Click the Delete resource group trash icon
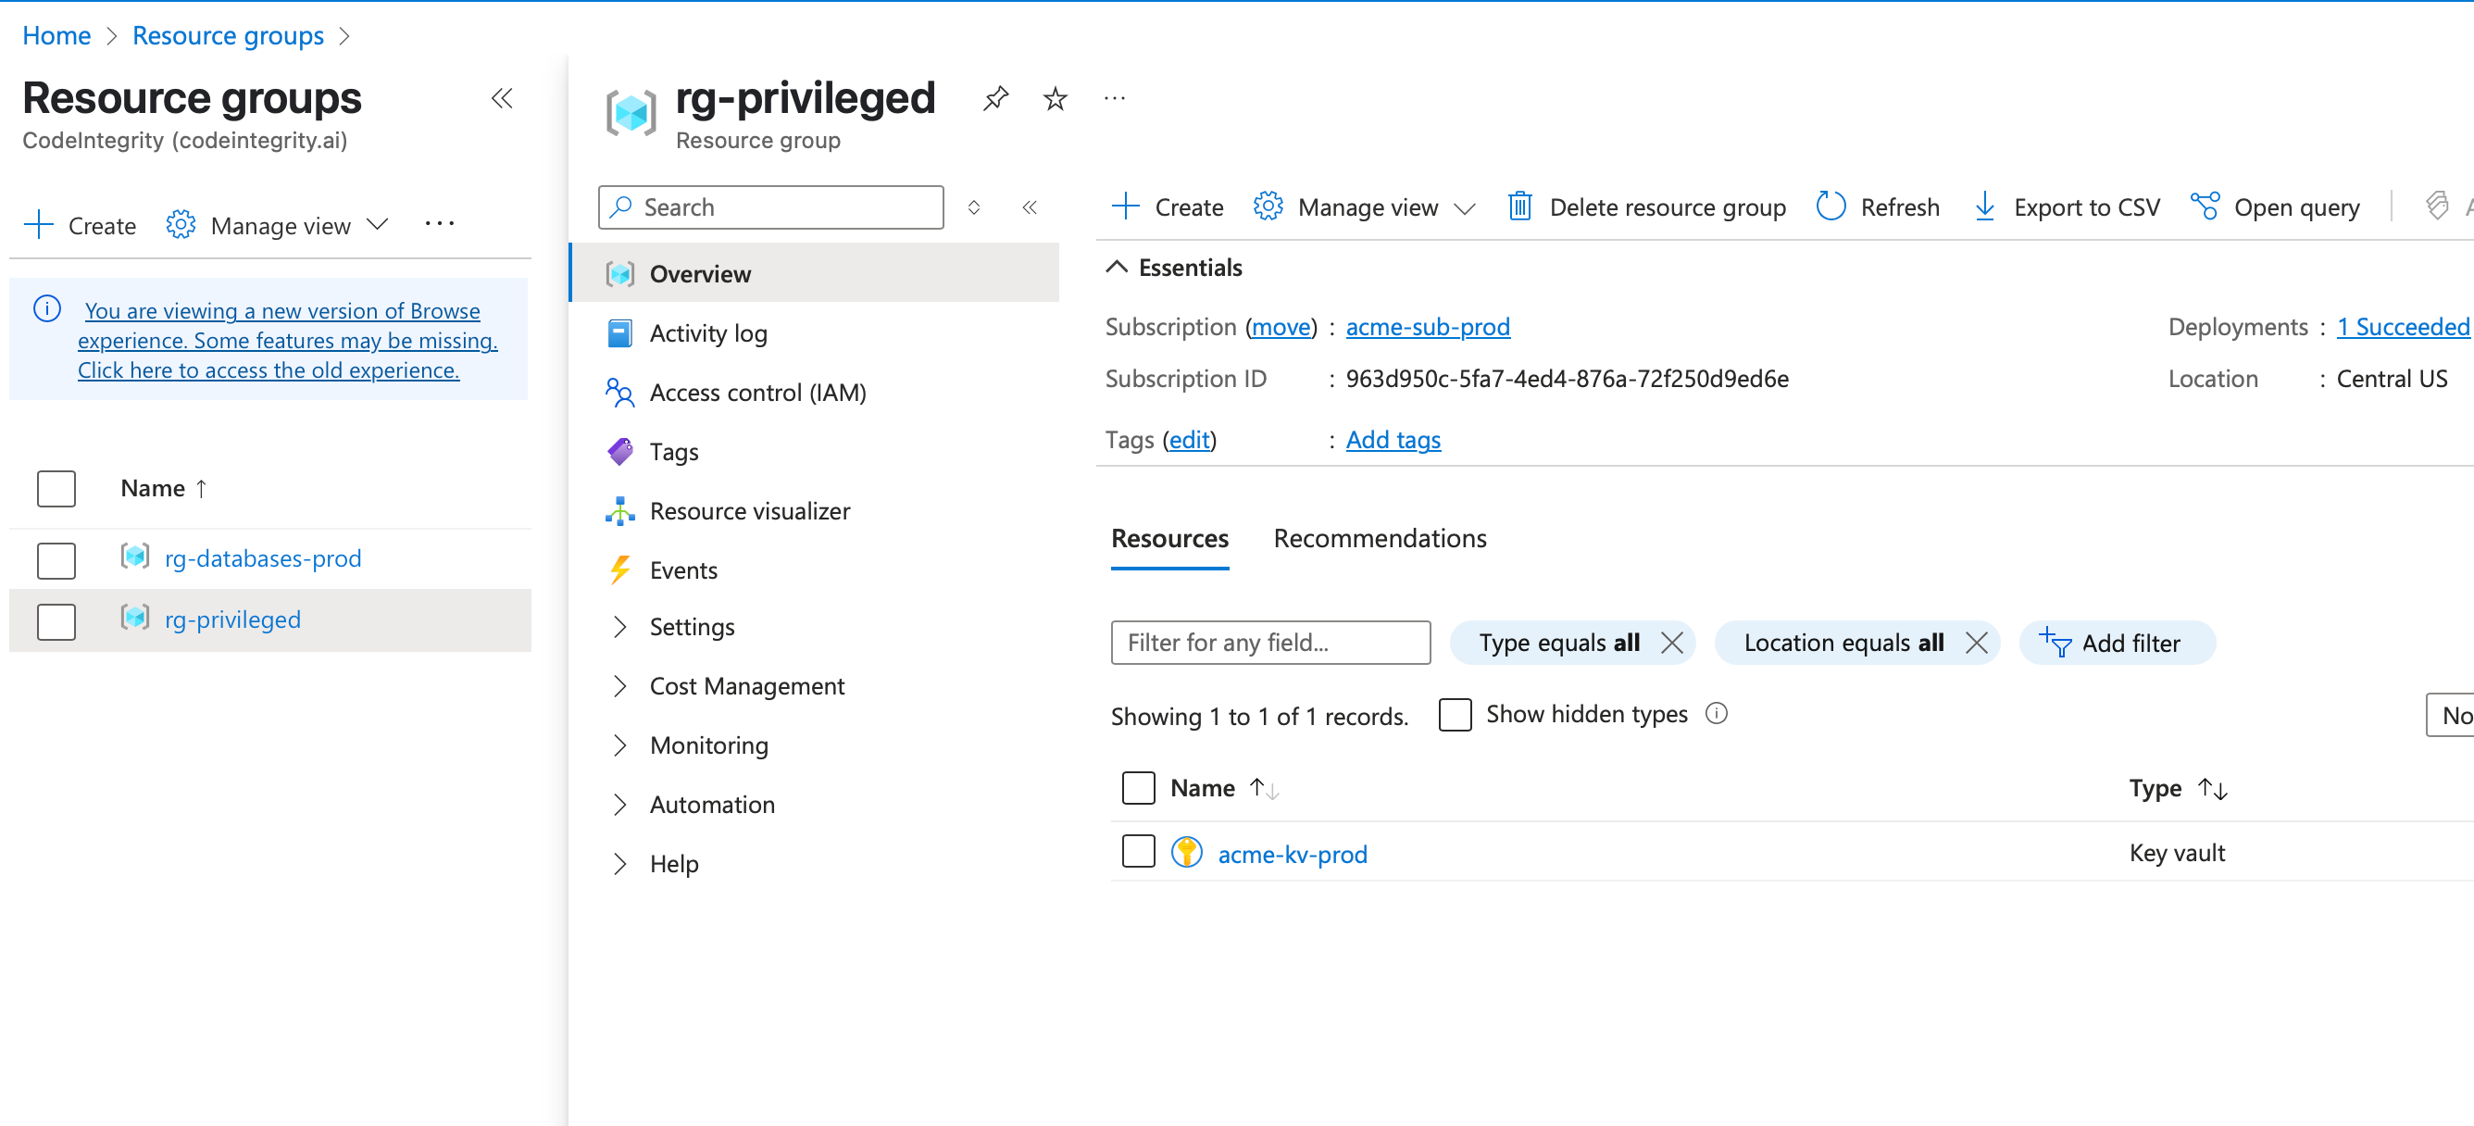2474x1126 pixels. coord(1519,206)
